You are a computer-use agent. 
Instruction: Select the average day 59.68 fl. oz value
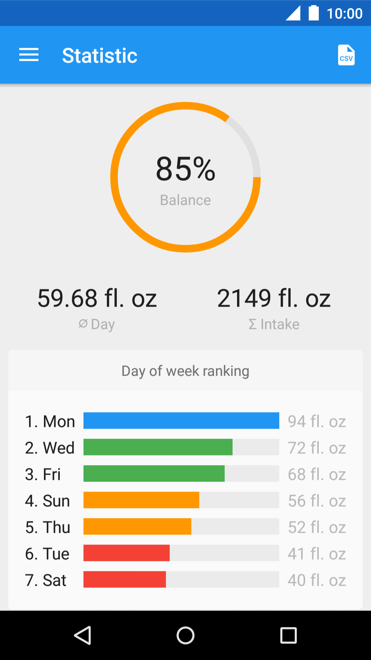click(x=97, y=298)
